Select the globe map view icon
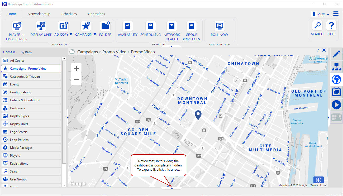 pyautogui.click(x=336, y=79)
